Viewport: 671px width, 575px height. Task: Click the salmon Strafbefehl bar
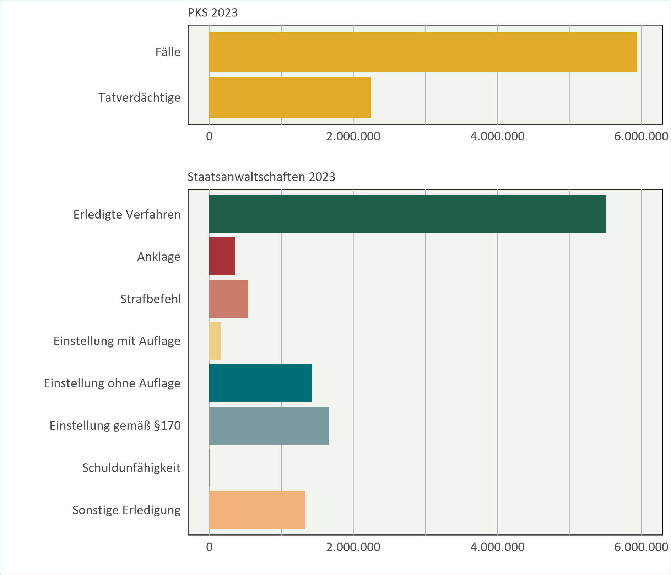coord(228,299)
